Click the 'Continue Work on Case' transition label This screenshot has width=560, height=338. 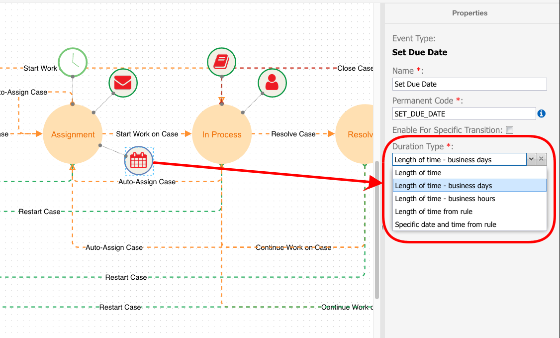tap(293, 247)
